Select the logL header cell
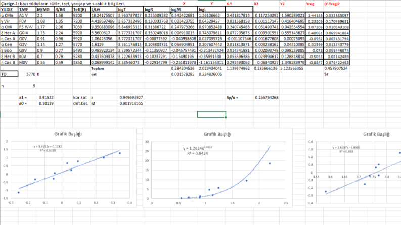Screen dimensions: 401x225 click(211, 10)
